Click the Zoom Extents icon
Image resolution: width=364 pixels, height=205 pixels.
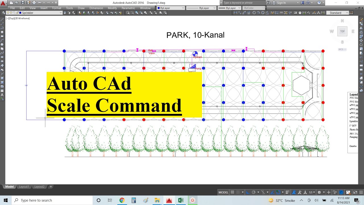(165, 13)
